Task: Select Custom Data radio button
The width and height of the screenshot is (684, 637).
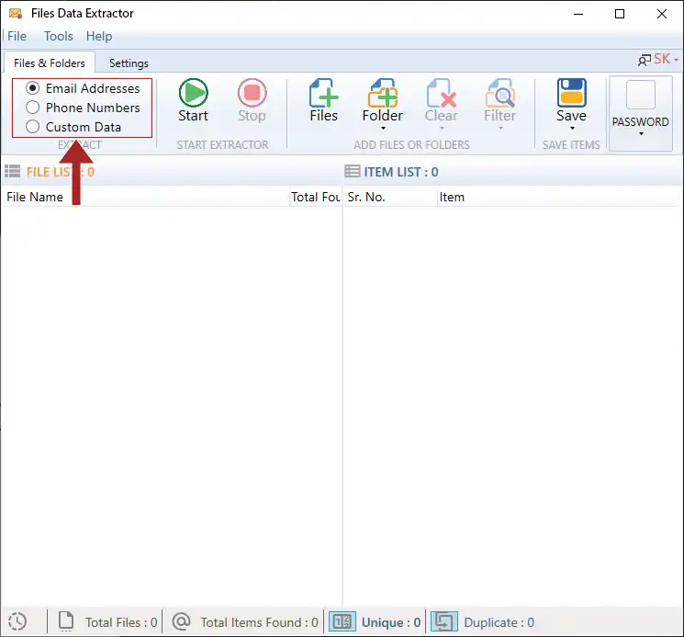Action: (x=33, y=127)
